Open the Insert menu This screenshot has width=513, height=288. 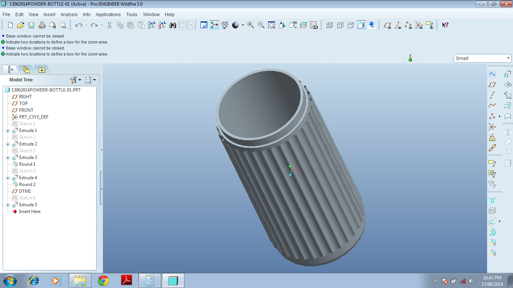49,15
